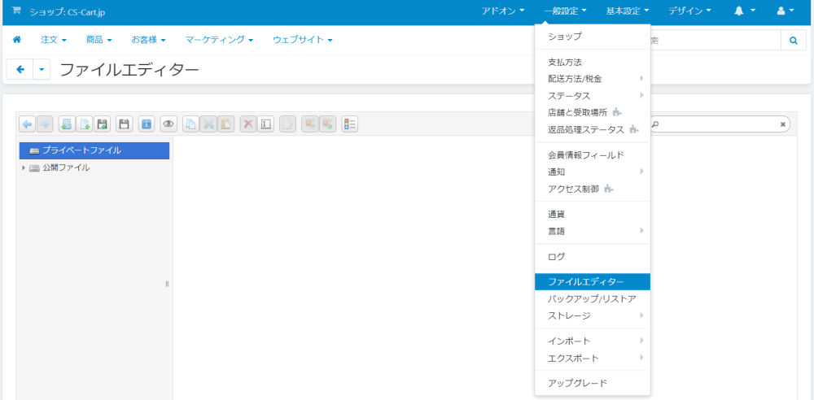The image size is (814, 400).
Task: Click the red X delete icon
Action: (x=248, y=124)
